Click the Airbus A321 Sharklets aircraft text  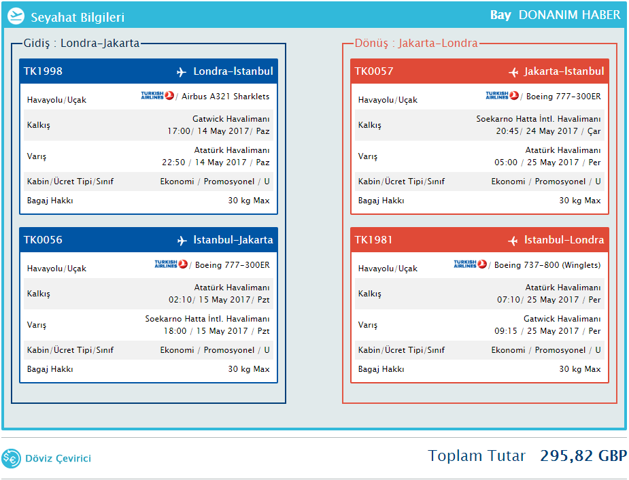[x=226, y=97]
